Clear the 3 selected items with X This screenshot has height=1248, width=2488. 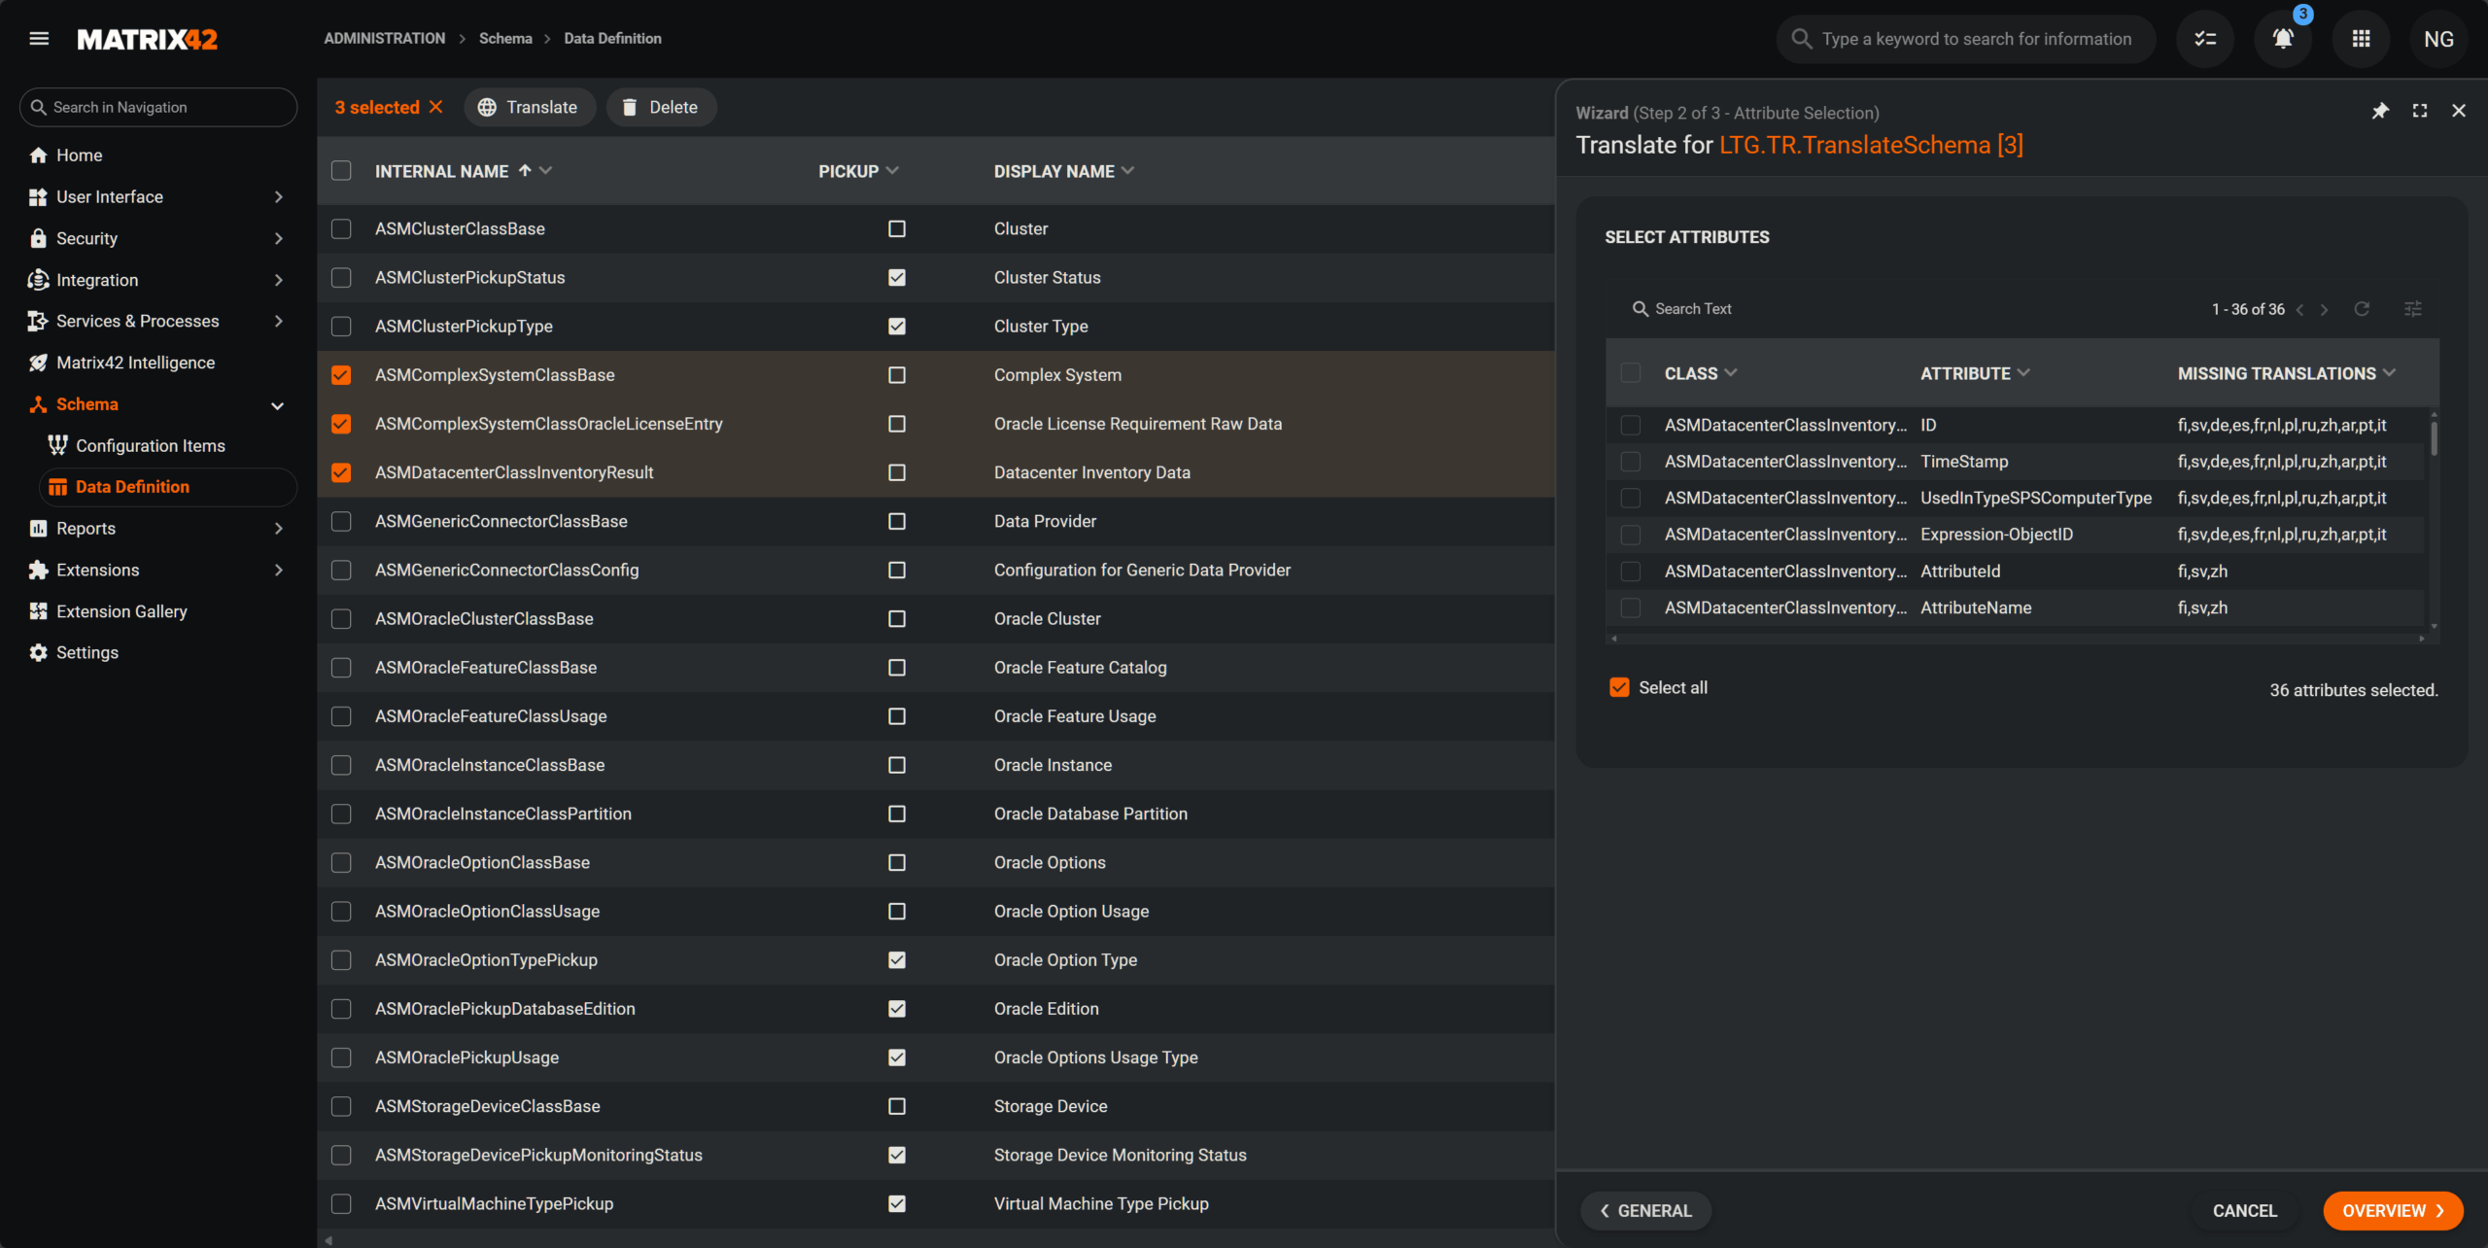tap(436, 107)
